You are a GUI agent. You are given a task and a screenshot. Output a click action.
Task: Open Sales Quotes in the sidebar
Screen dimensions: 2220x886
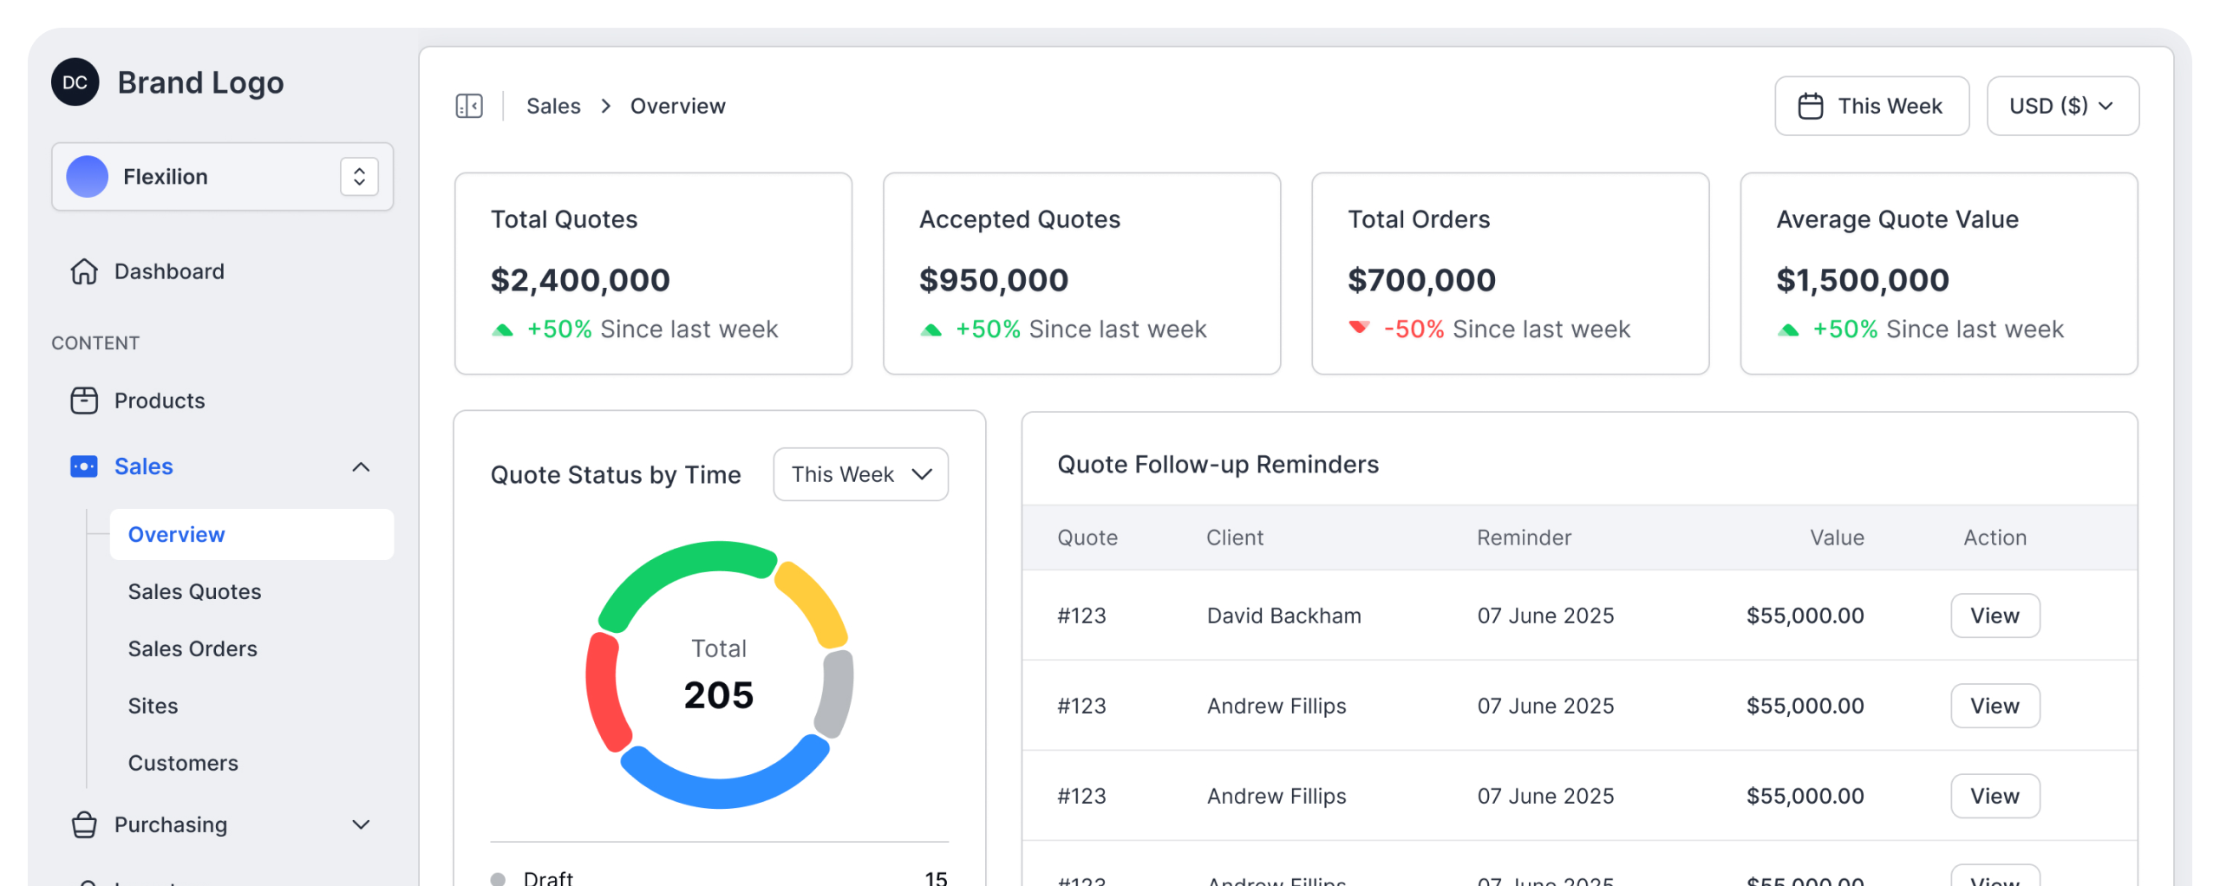point(194,591)
